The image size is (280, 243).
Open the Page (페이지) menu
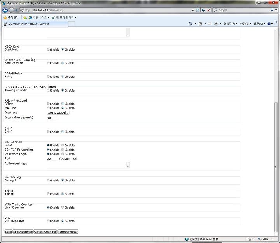(x=231, y=24)
